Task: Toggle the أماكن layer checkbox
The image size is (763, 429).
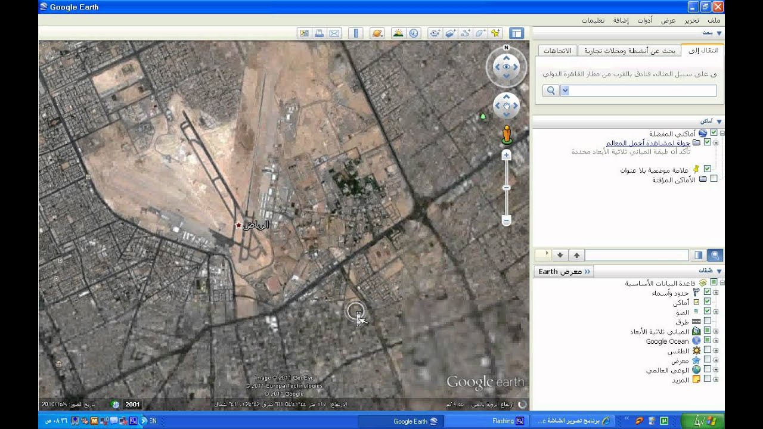Action: pos(707,301)
